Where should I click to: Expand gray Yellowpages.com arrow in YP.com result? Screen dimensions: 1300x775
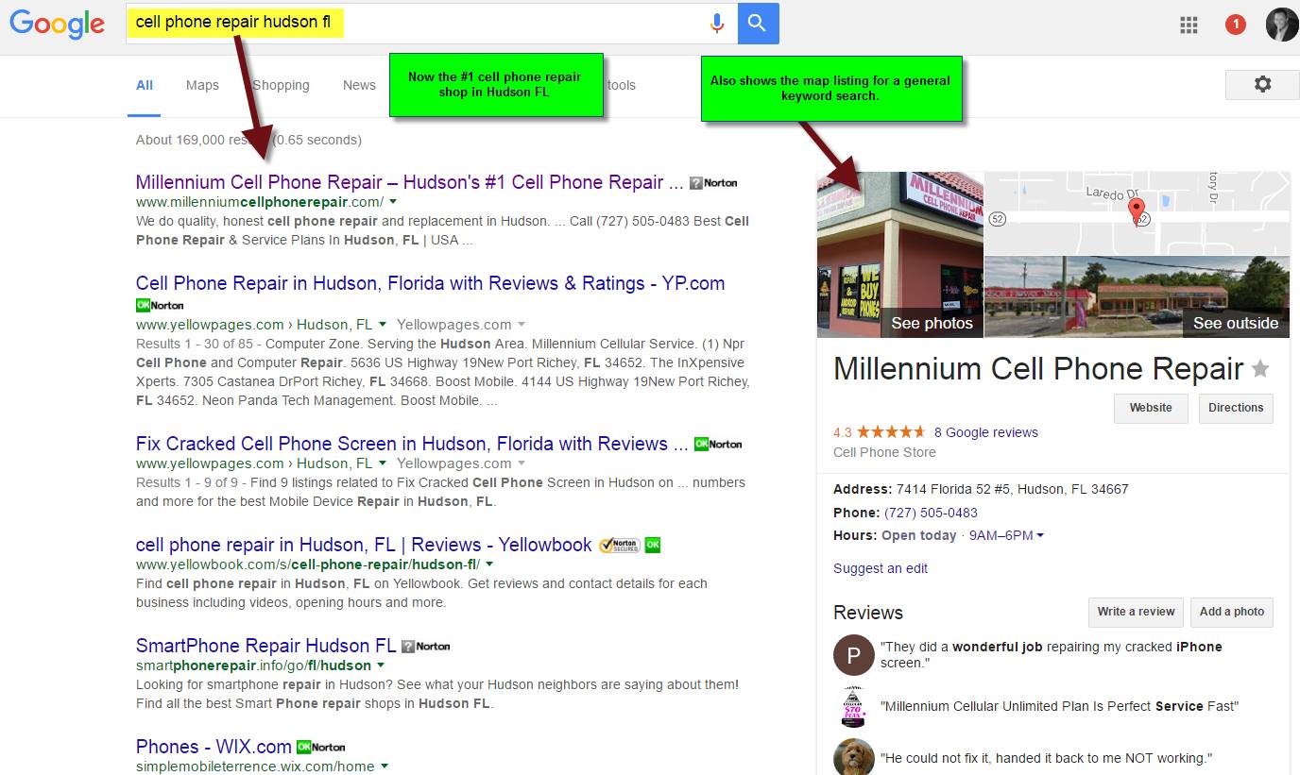coord(521,325)
